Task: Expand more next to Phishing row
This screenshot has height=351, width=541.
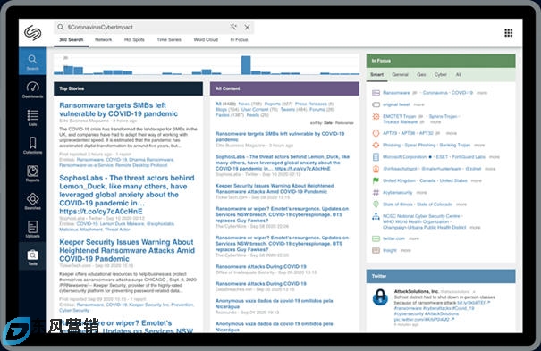Action: (479, 145)
